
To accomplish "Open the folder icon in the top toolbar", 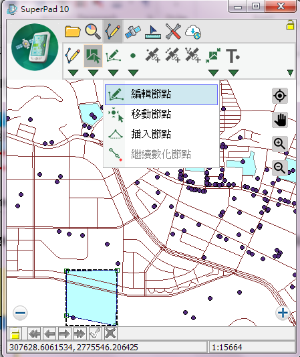I will (73, 31).
